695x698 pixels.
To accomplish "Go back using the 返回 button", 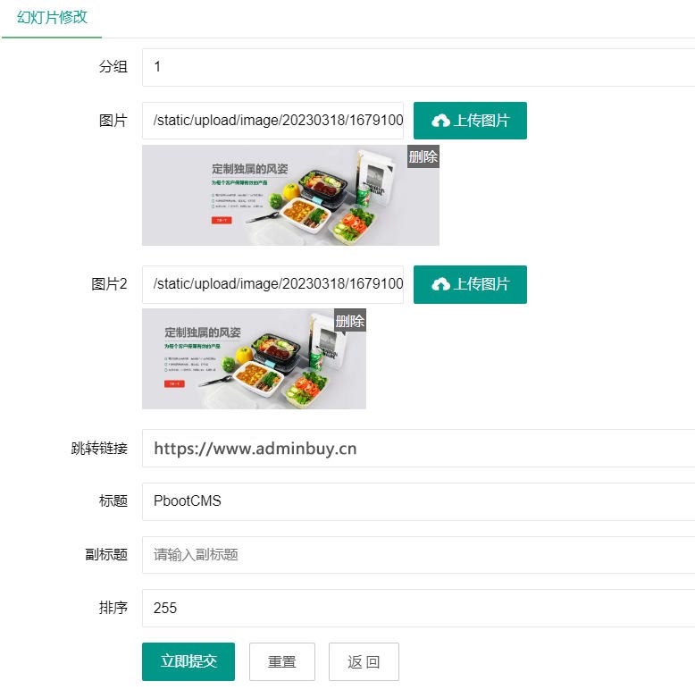I will pyautogui.click(x=364, y=661).
